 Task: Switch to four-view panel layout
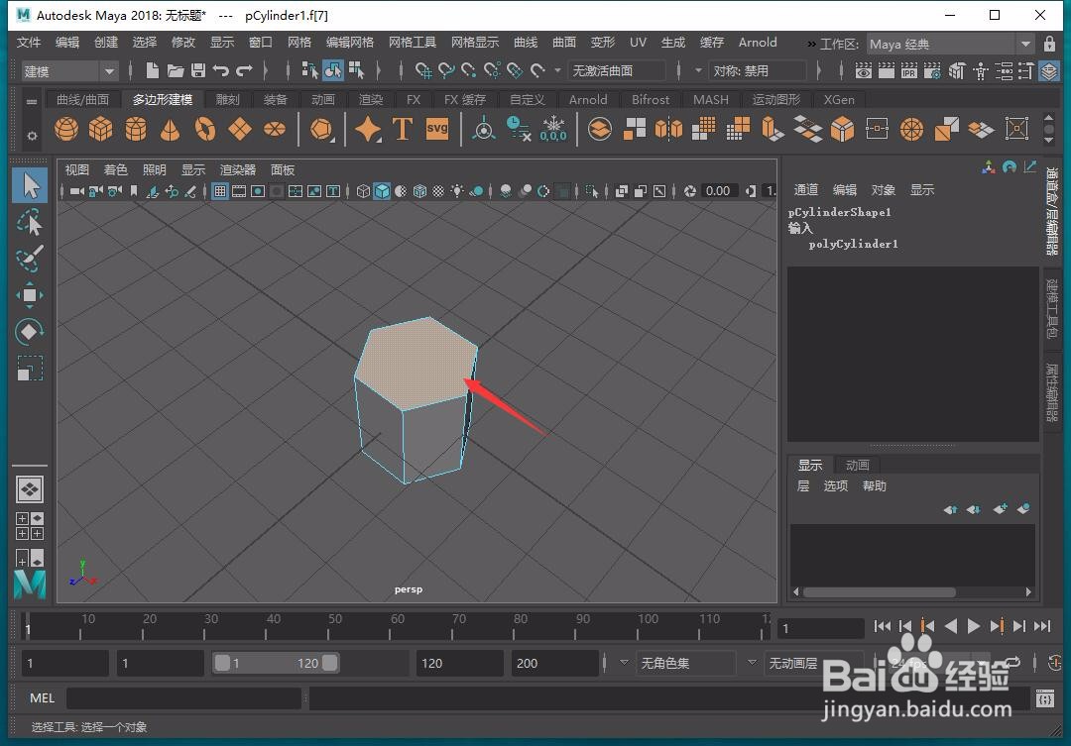coord(30,526)
